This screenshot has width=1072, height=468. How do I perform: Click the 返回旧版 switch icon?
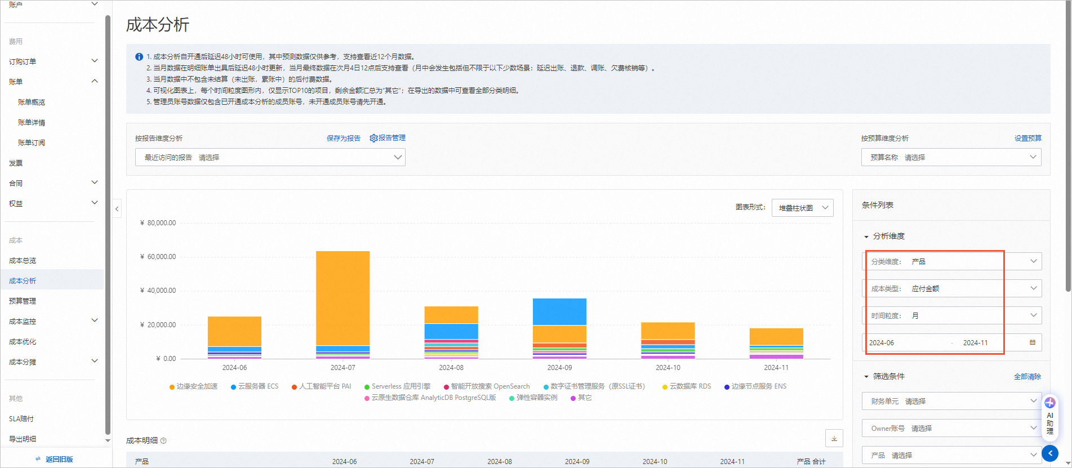click(x=38, y=460)
